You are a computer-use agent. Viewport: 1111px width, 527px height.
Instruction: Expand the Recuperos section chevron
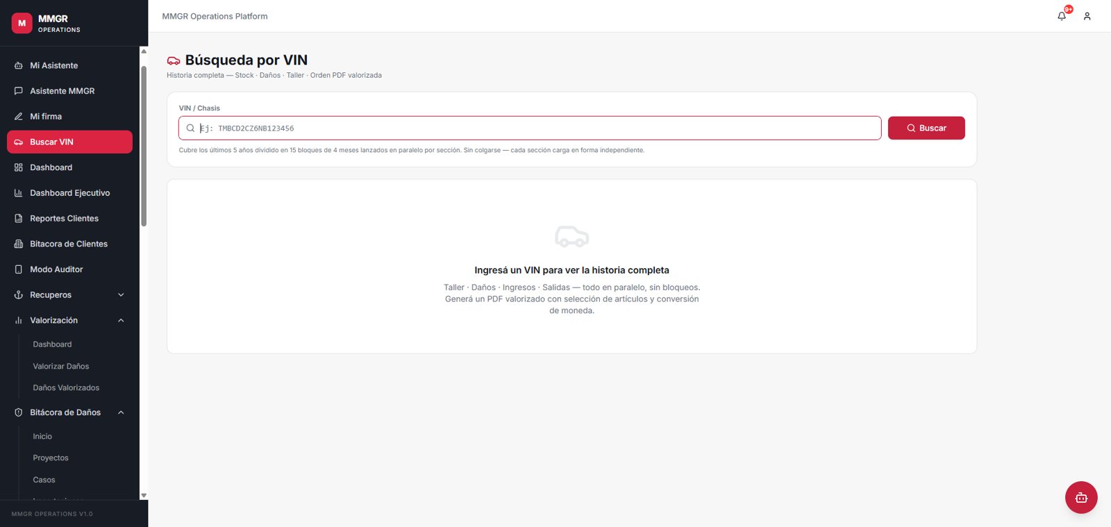(x=121, y=295)
